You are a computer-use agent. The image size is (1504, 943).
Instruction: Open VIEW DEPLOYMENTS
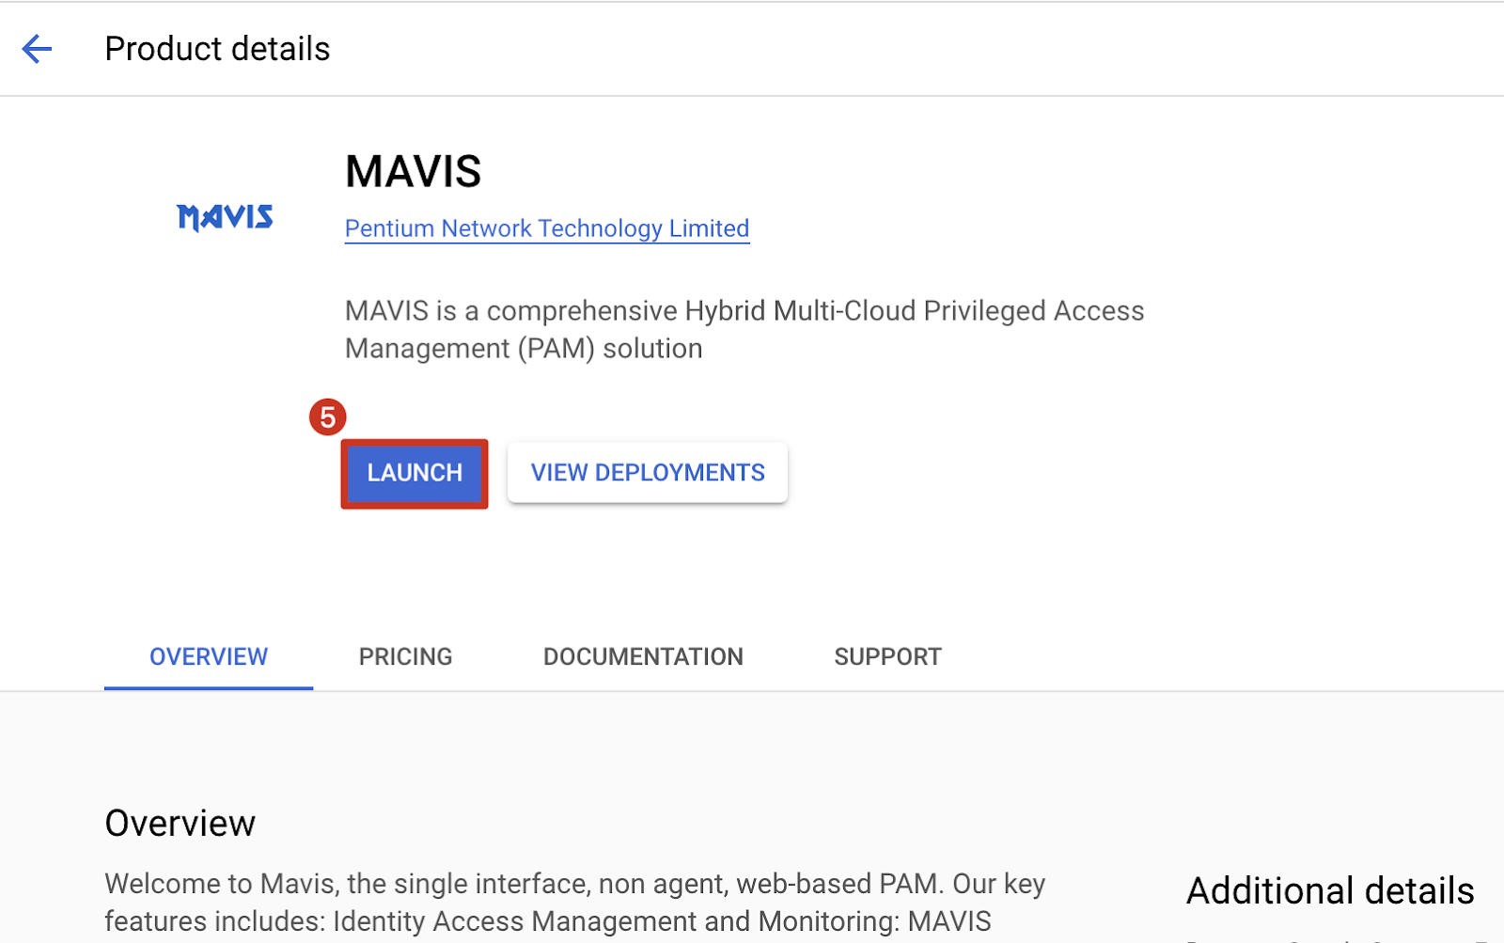[648, 473]
